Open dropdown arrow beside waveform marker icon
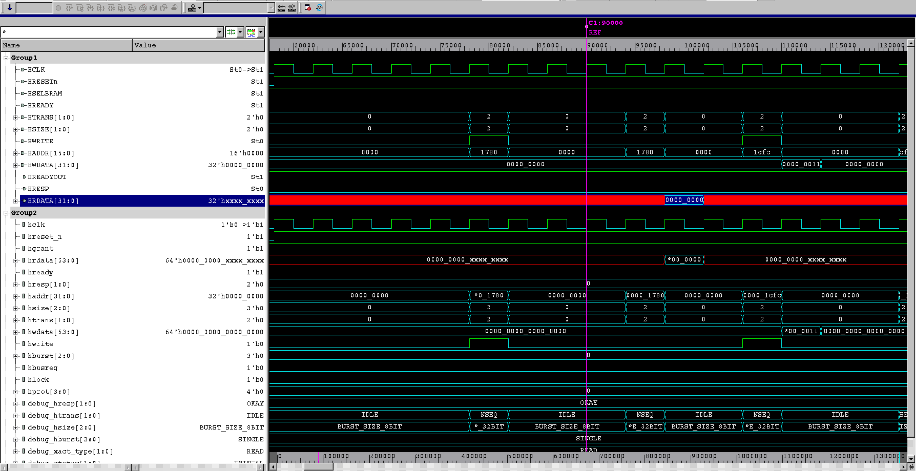Viewport: 916px width, 471px height. click(199, 7)
